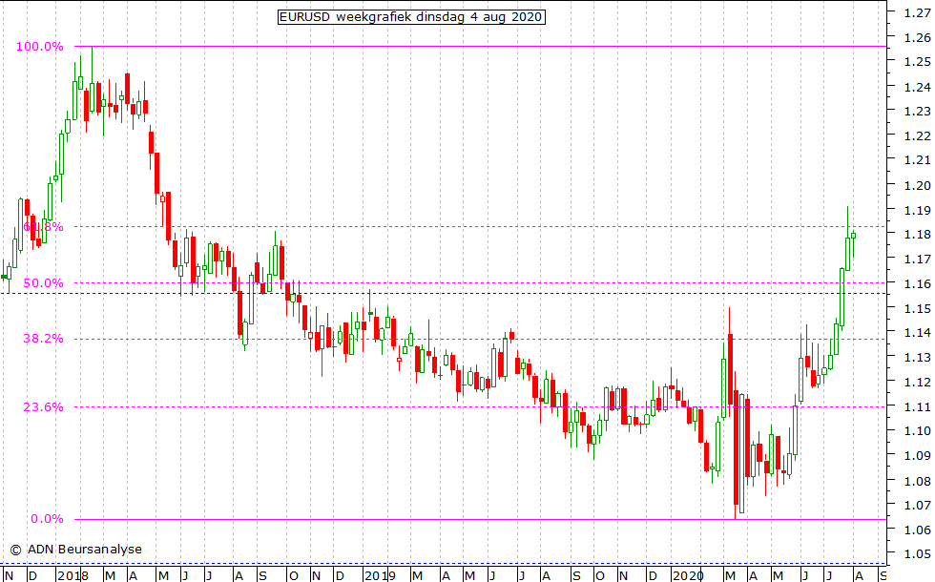The width and height of the screenshot is (935, 582).
Task: Select the 1.09 price axis value
Action: coord(917,456)
